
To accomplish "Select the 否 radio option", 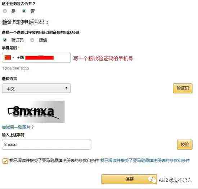I will tap(24, 11).
